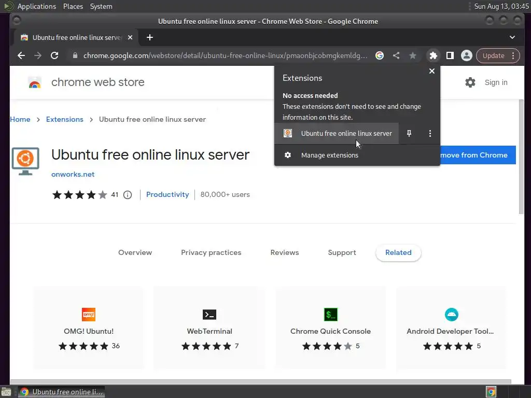Click the ratings info icon
The width and height of the screenshot is (531, 398).
[x=128, y=195]
